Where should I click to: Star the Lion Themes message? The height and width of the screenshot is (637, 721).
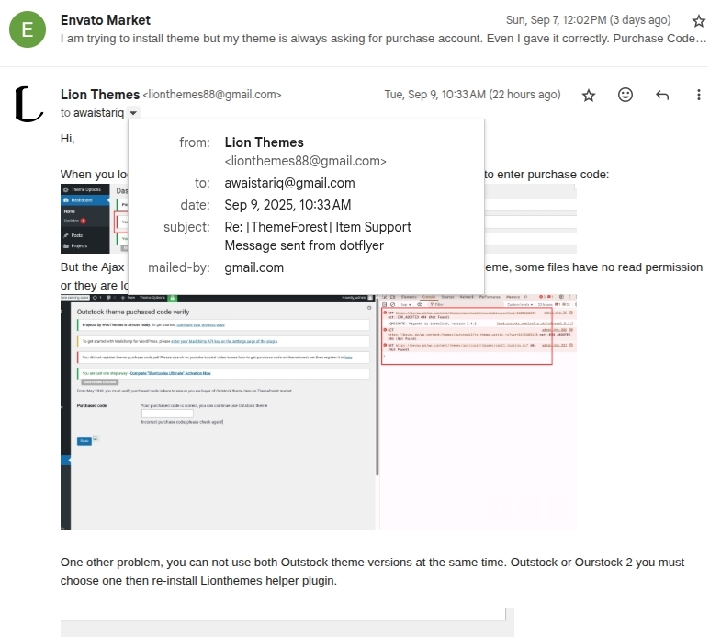[x=589, y=95]
